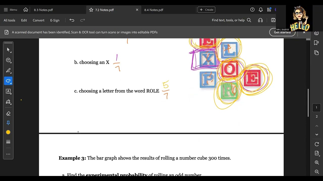Open the page thumbnails panel icon
Viewport: 323px width, 181px height.
coord(316,53)
